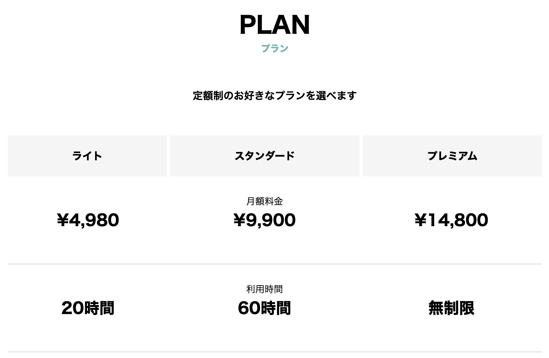Click the 定額制のお好きなプランを選べます description text
The width and height of the screenshot is (549, 358).
coord(274,96)
